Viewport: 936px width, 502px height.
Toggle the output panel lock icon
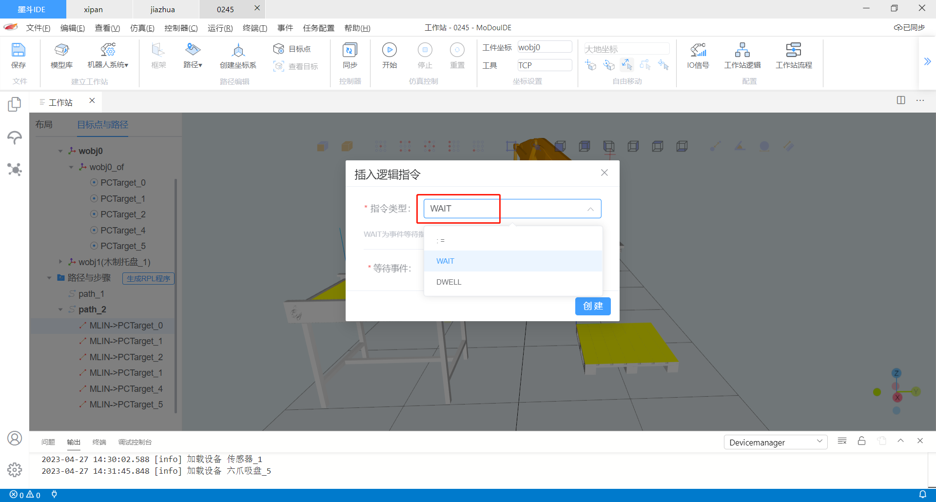[861, 441]
